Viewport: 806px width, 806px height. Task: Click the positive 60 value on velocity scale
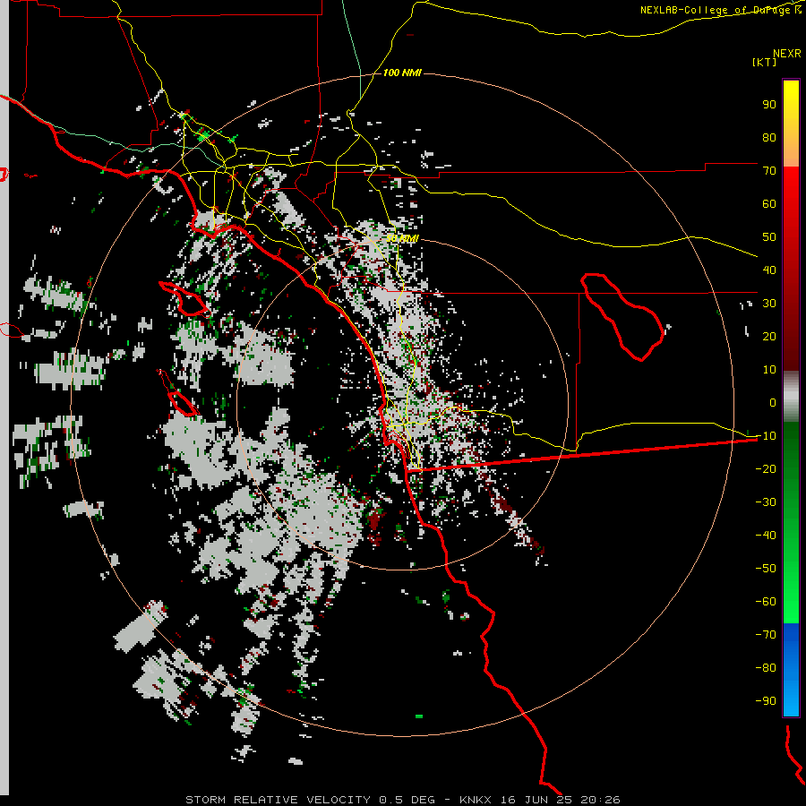[769, 203]
